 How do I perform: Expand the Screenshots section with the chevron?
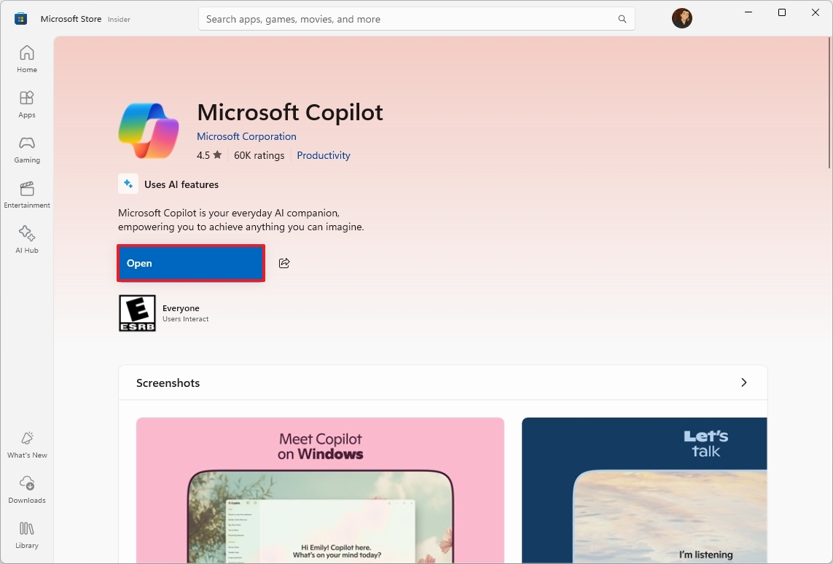coord(743,382)
